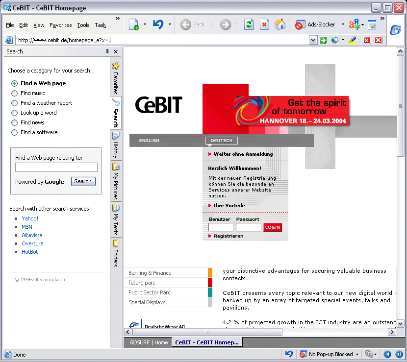Click the page icon left of the URL

coord(9,40)
